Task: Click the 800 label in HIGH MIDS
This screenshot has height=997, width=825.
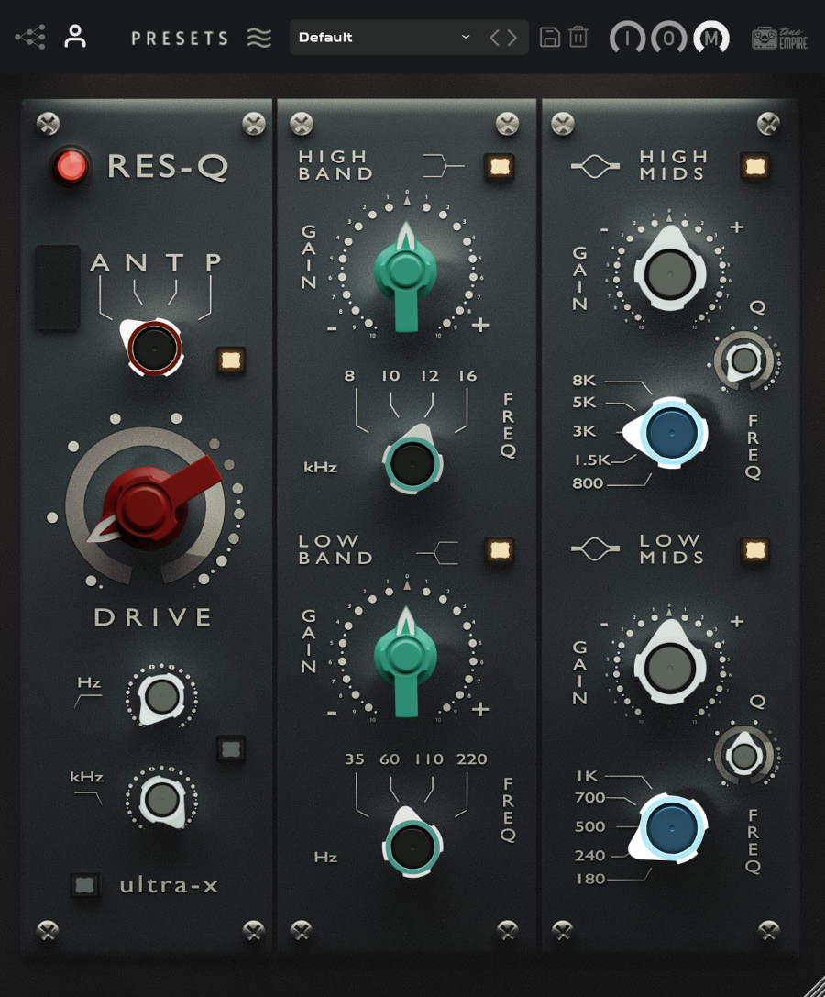Action: pos(588,483)
